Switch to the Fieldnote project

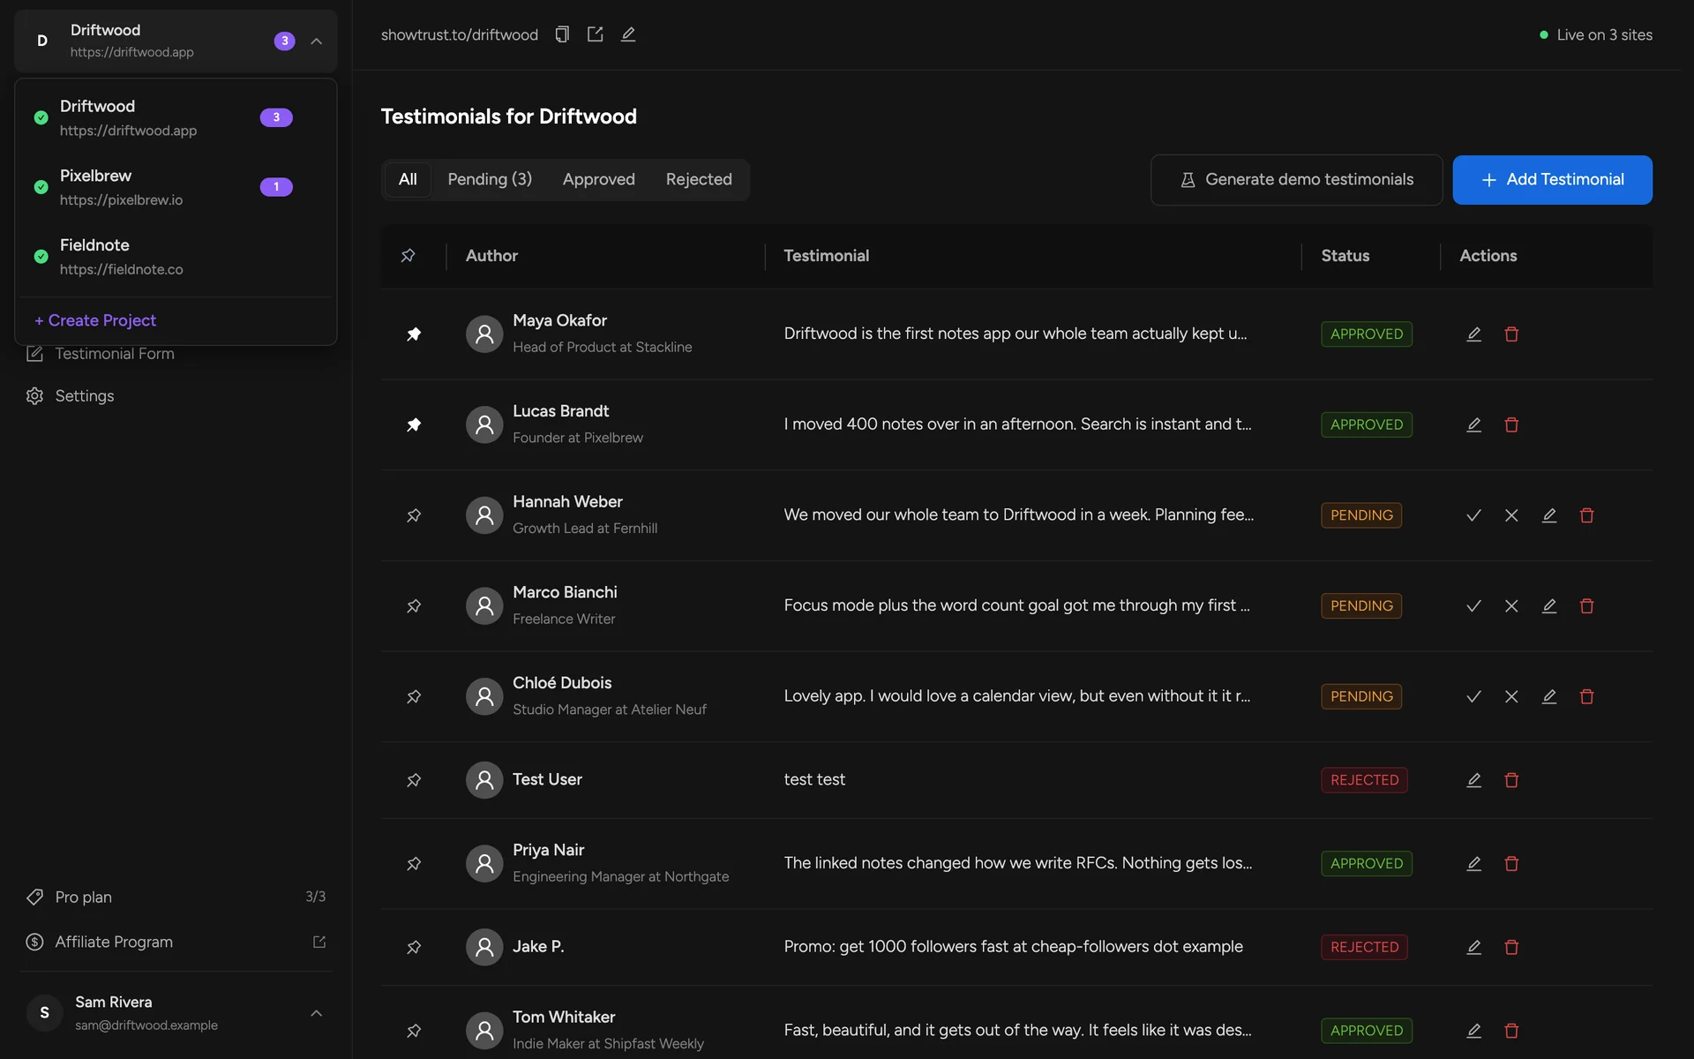[176, 257]
